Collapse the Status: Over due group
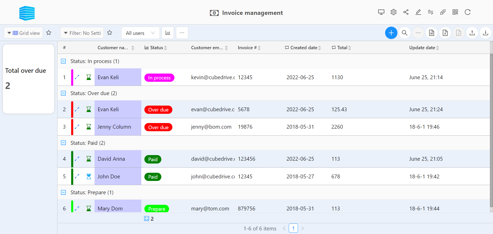 [x=63, y=93]
